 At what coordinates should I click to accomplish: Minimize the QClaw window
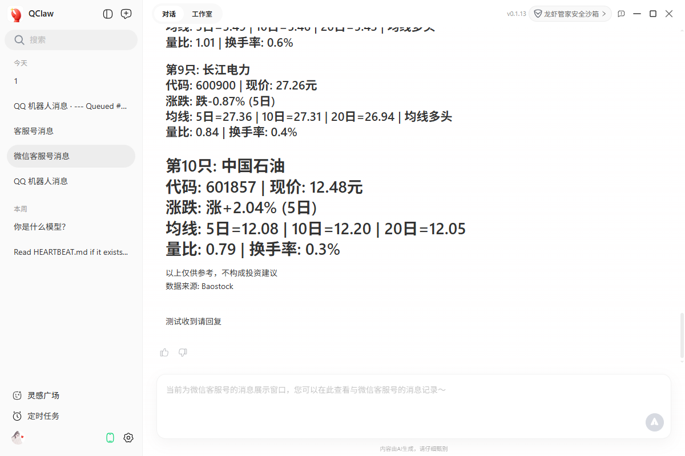coord(638,14)
